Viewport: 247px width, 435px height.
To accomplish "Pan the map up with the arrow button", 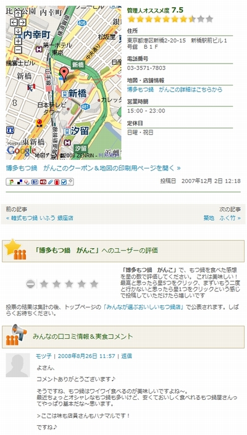I will pyautogui.click(x=18, y=14).
